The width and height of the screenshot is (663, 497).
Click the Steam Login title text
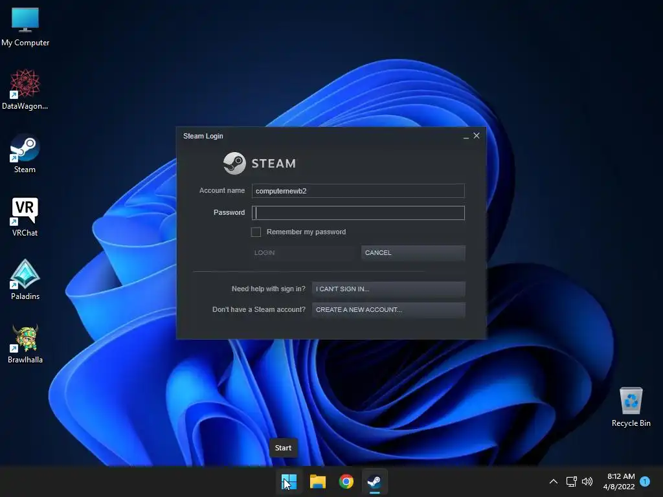[203, 136]
